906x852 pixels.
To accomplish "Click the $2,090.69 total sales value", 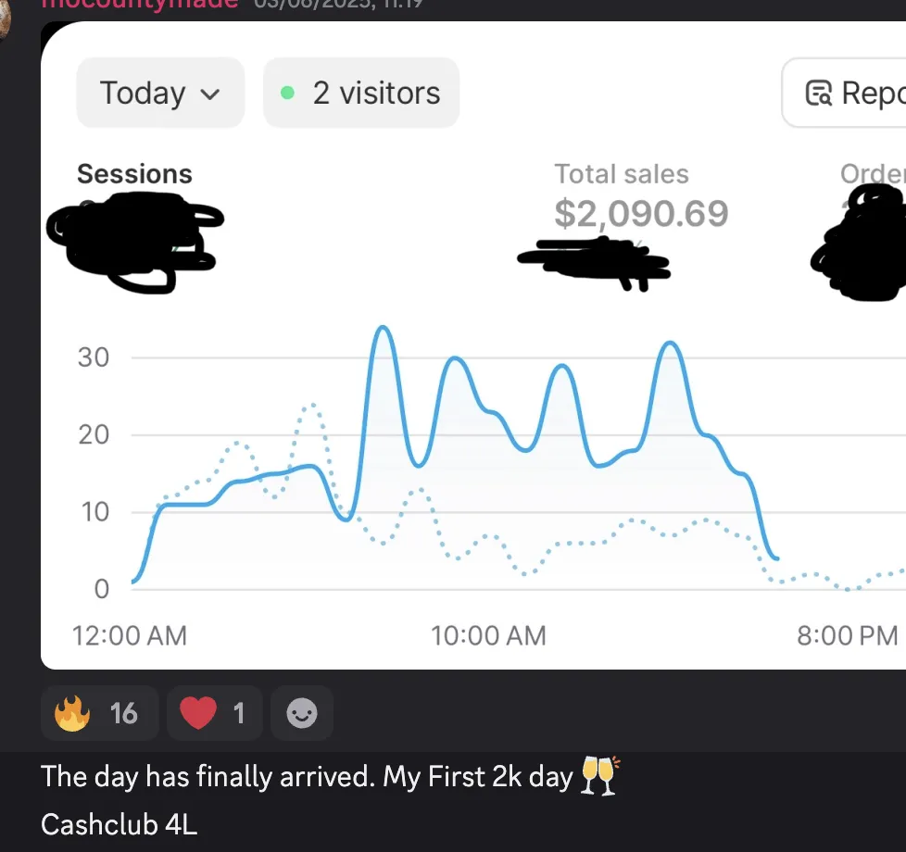I will pos(641,214).
